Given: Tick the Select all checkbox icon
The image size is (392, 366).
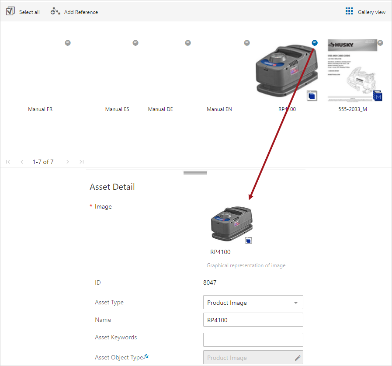Looking at the screenshot, I should (x=10, y=11).
